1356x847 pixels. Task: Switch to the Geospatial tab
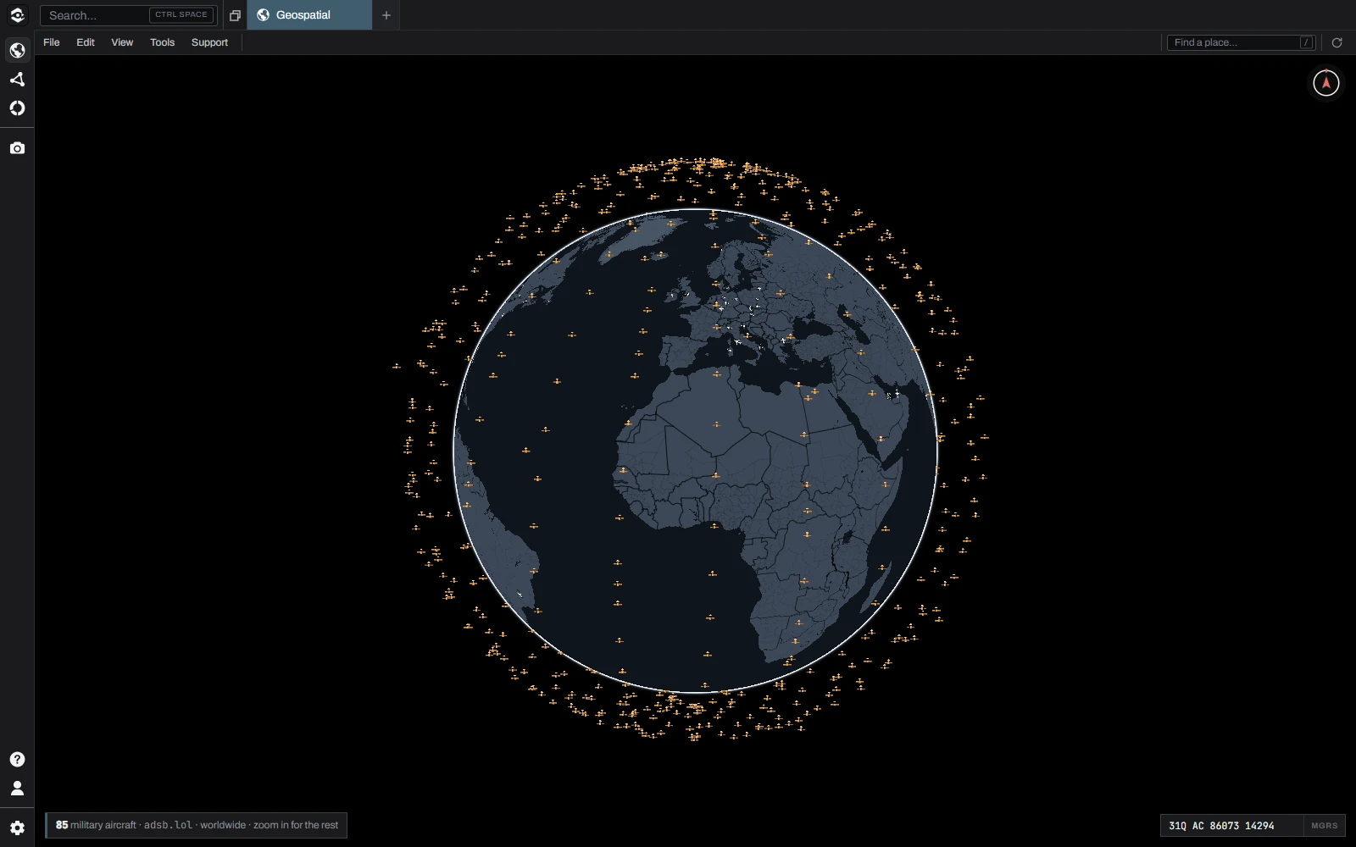[309, 15]
